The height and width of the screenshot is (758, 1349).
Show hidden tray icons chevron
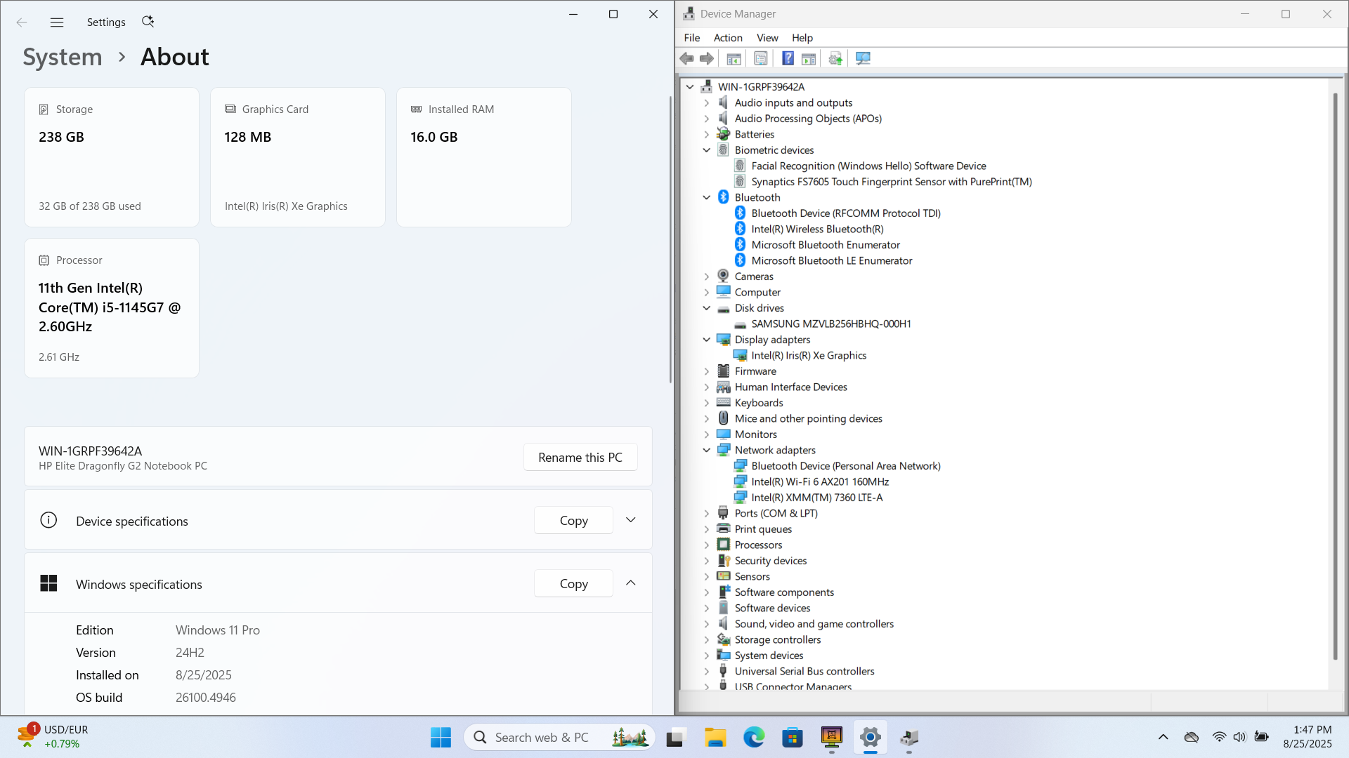1163,737
